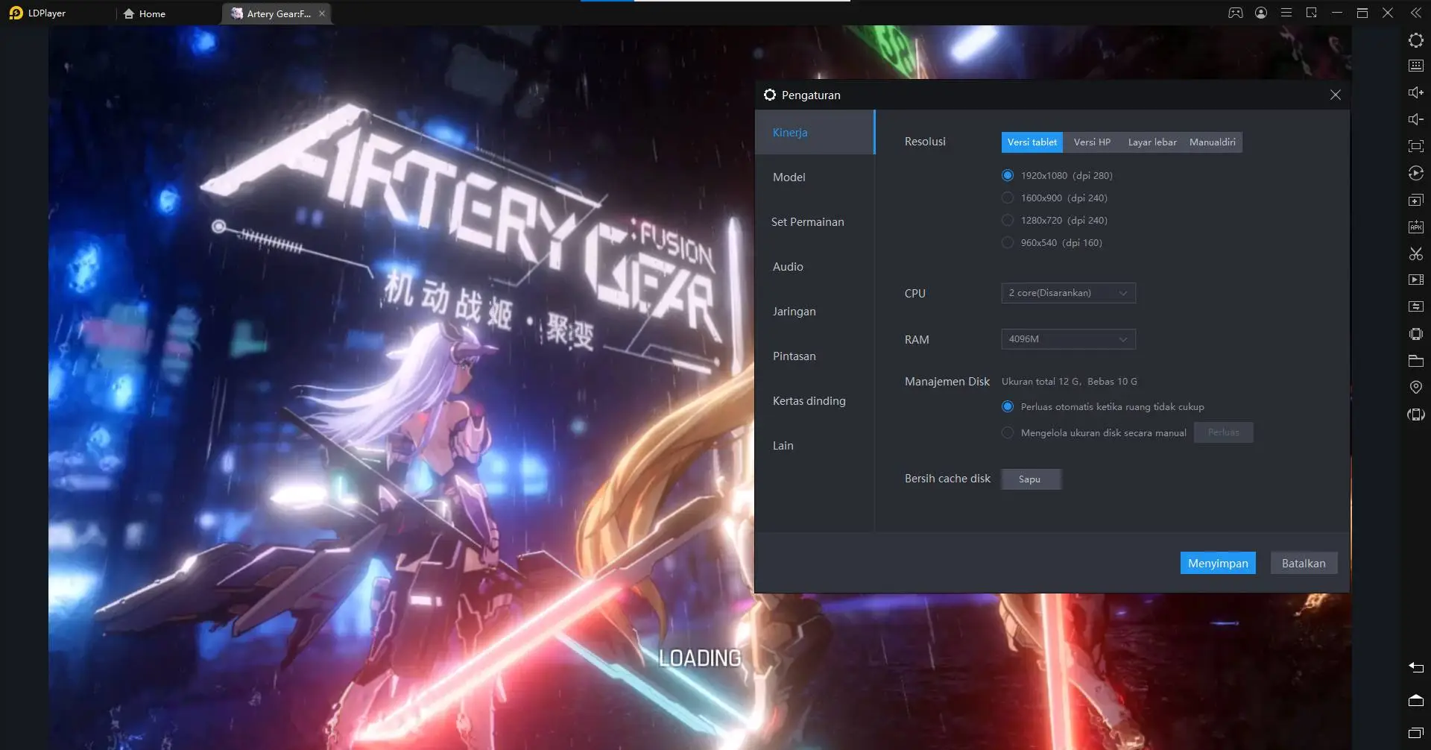Image resolution: width=1431 pixels, height=750 pixels.
Task: Decrease volume with speaker minus icon
Action: coord(1415,119)
